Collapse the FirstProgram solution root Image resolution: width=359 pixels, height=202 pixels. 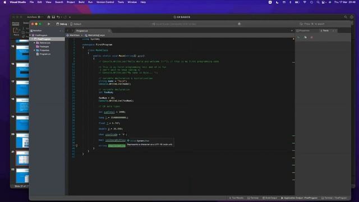[x=30, y=35]
